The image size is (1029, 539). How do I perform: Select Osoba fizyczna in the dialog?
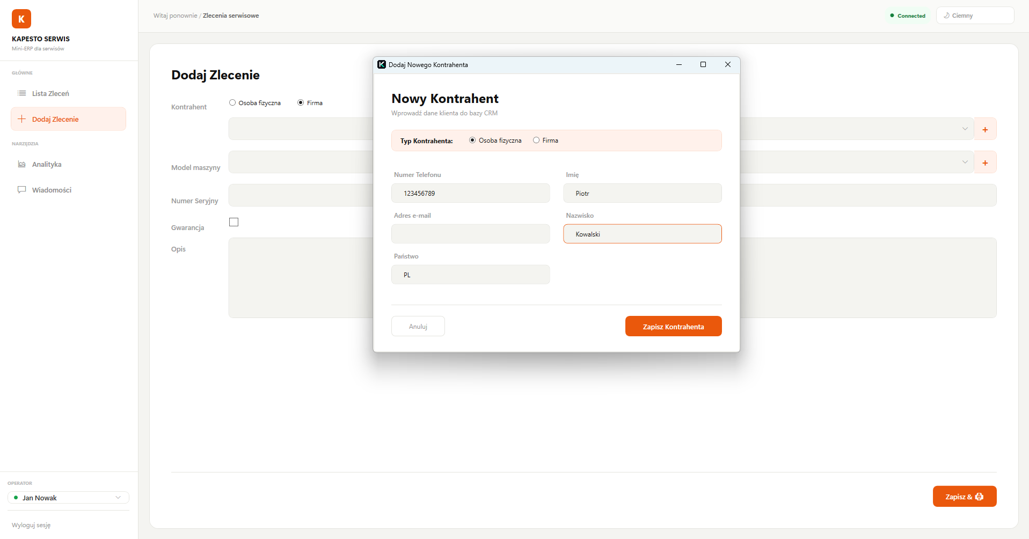[472, 141]
